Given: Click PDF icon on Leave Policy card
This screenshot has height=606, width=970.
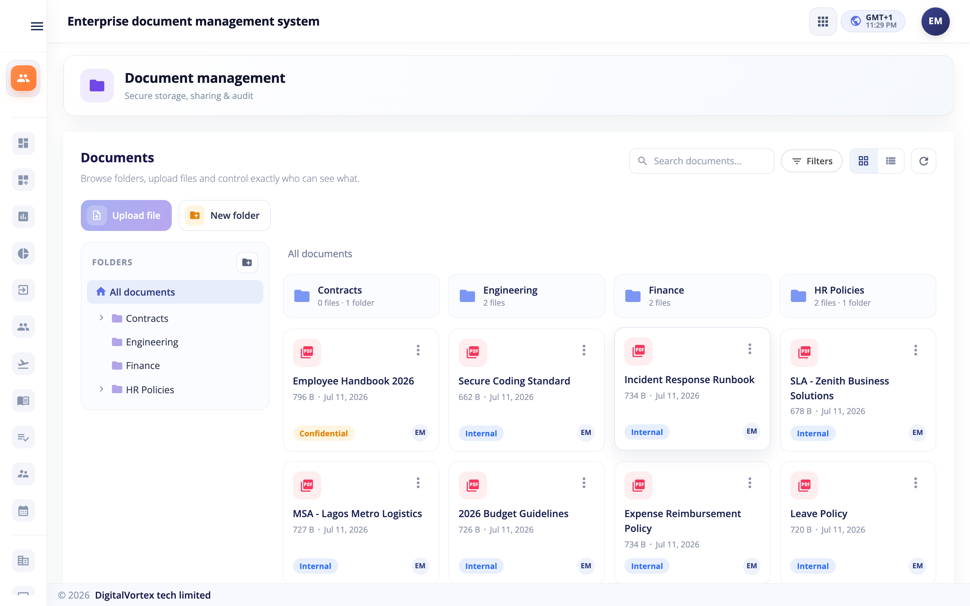Looking at the screenshot, I should click(x=804, y=485).
